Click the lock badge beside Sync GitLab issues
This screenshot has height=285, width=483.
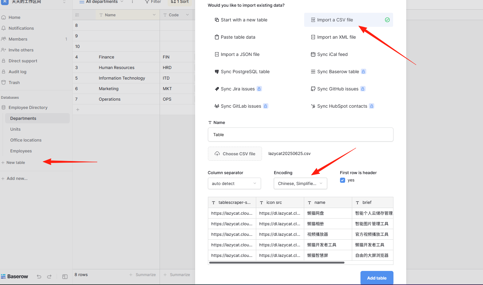point(265,106)
